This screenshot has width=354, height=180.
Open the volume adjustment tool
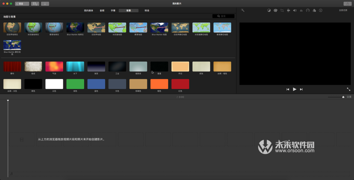coord(295,11)
